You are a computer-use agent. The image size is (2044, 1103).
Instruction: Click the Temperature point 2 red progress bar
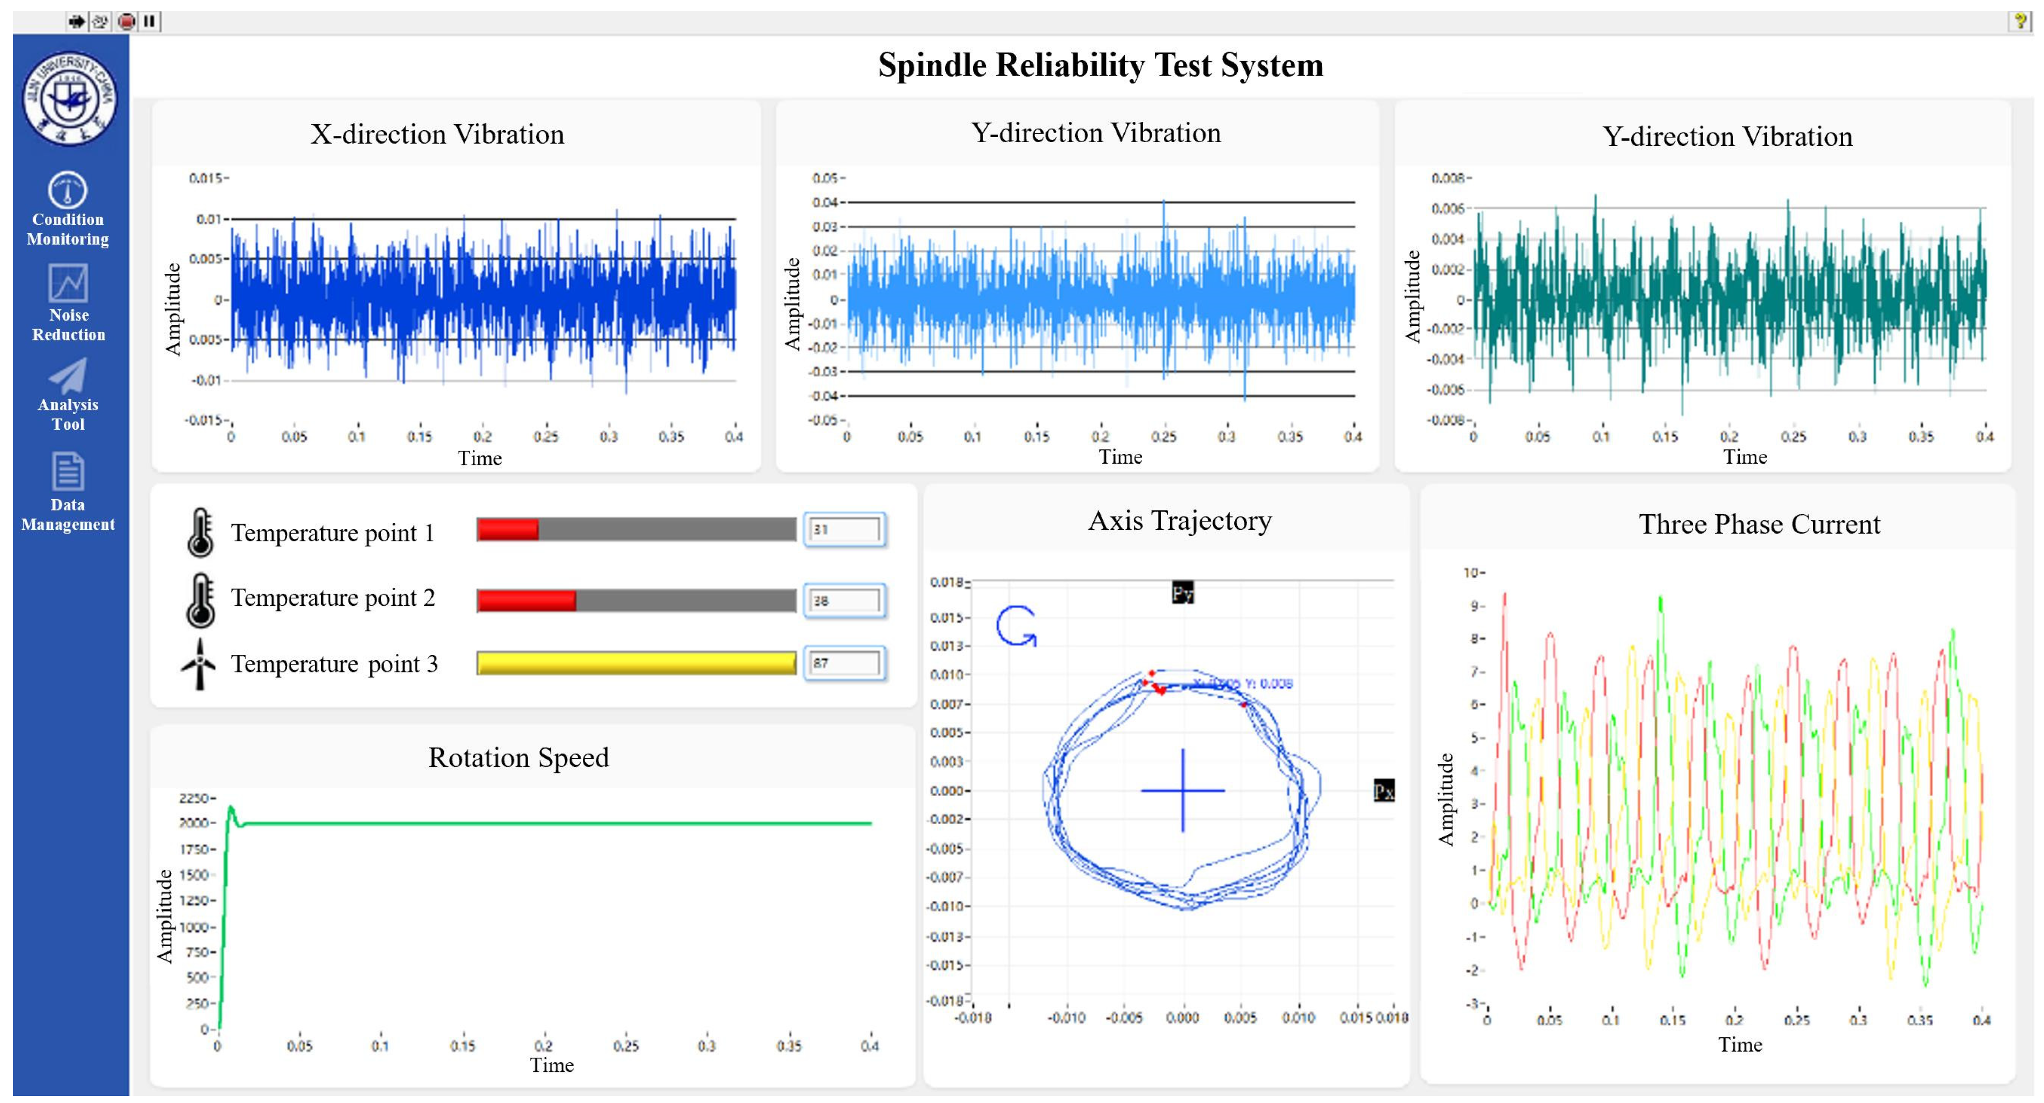[x=527, y=600]
